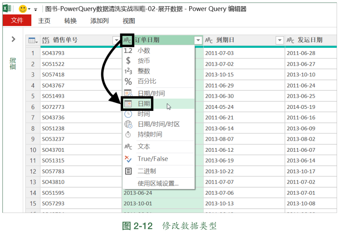
Task: Click the 发运日期 column header
Action: (x=311, y=40)
